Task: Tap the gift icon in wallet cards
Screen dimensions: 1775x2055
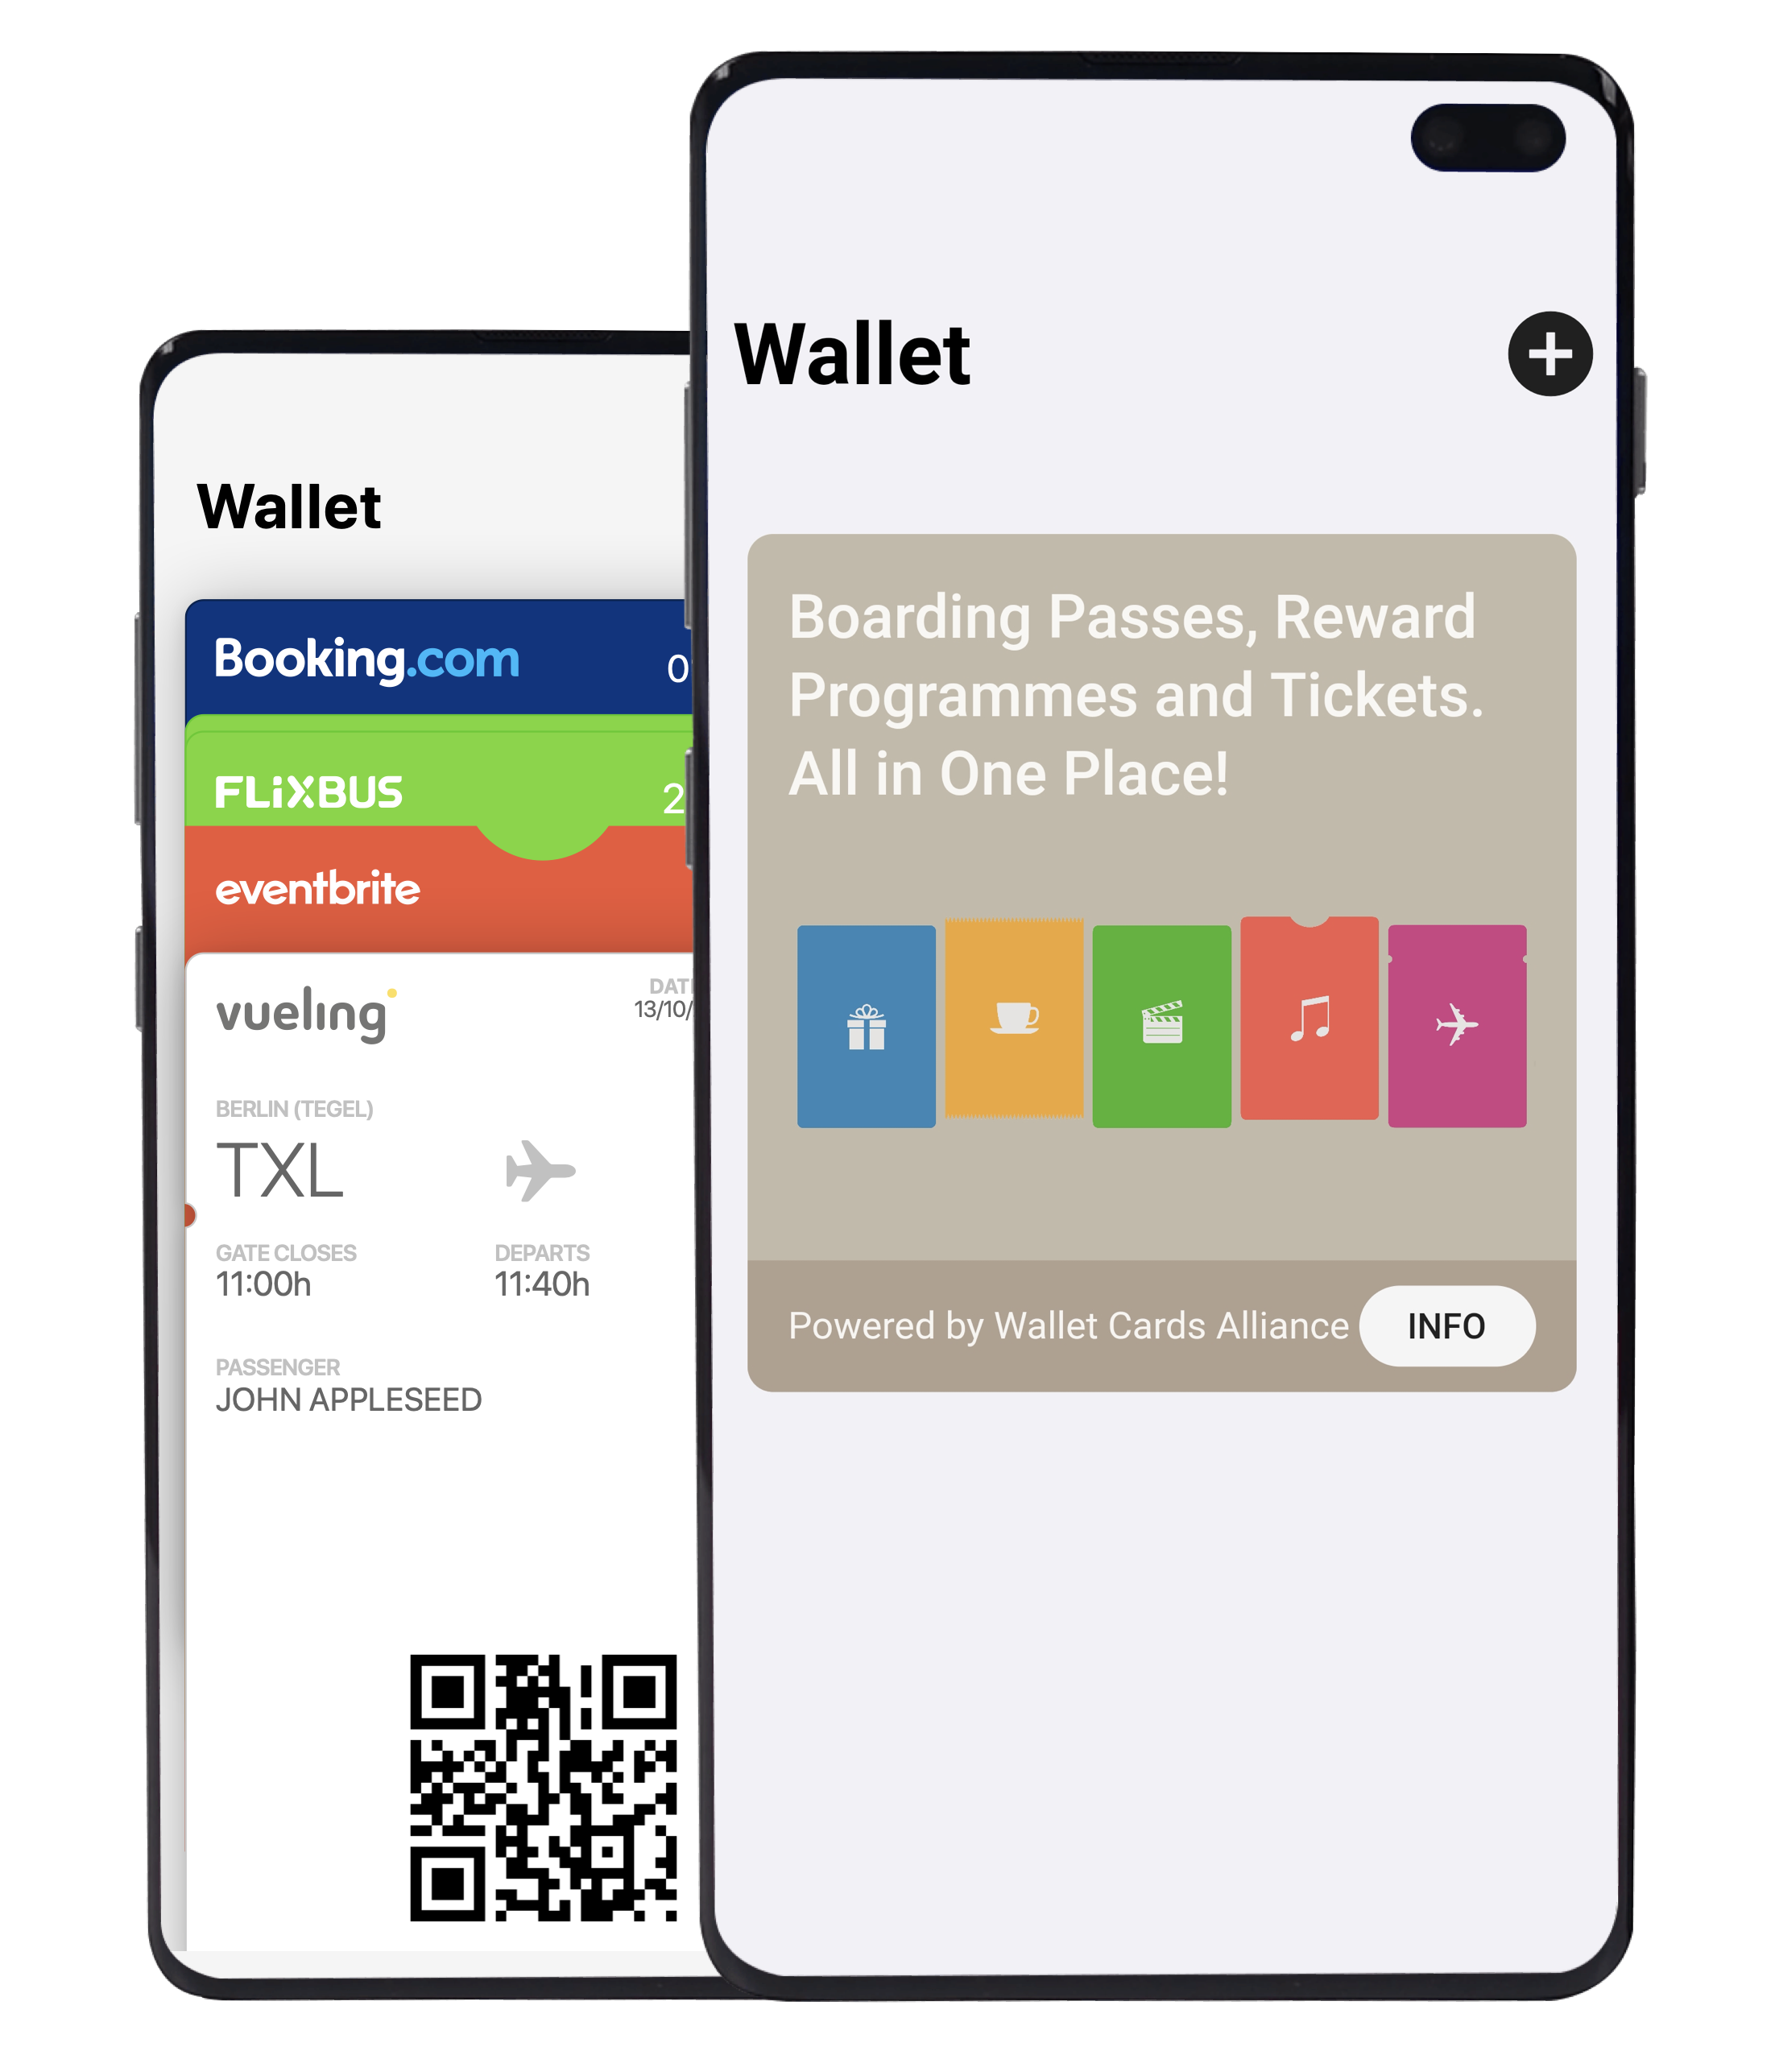Action: pos(868,1019)
